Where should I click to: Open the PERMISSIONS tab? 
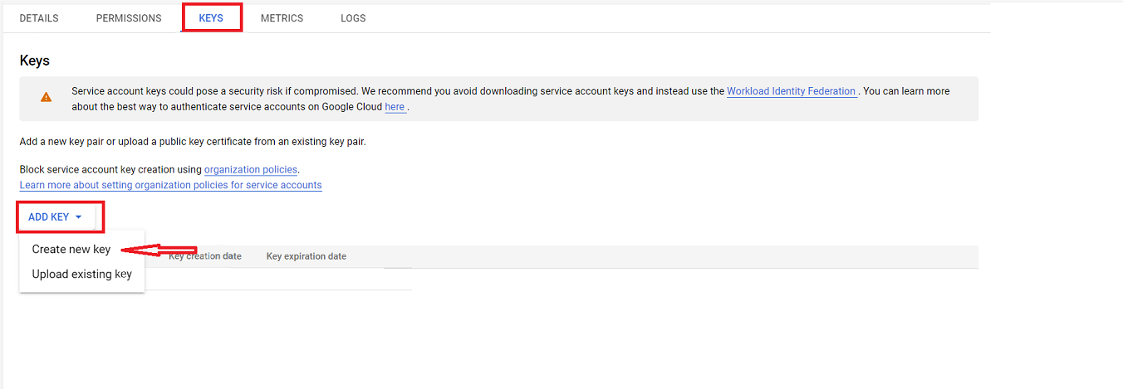[129, 18]
